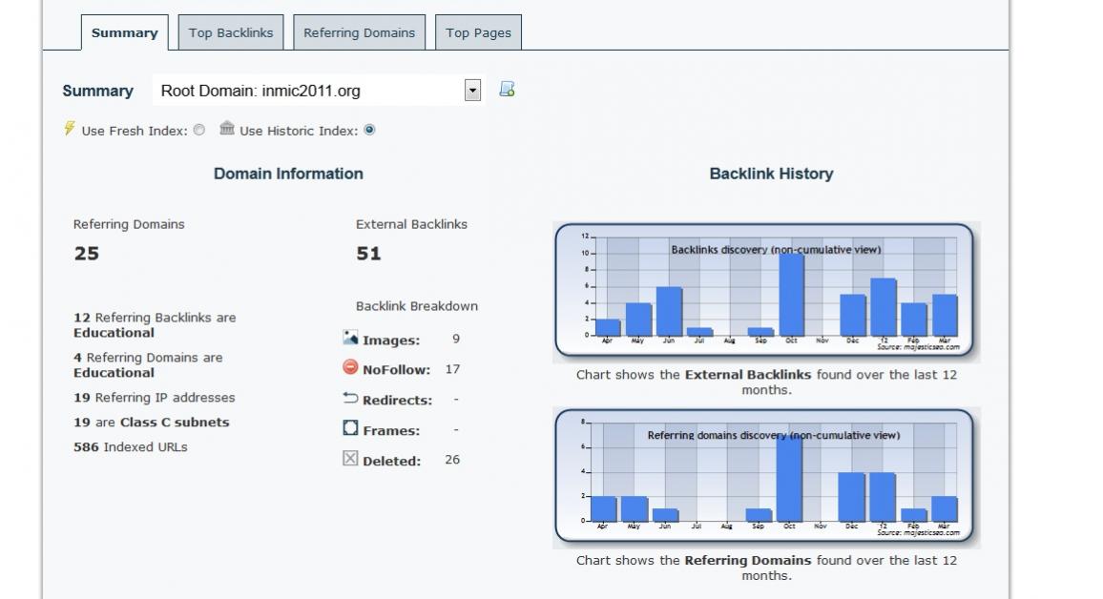The image size is (1103, 599).
Task: Go to the Top Pages tab
Action: tap(478, 32)
